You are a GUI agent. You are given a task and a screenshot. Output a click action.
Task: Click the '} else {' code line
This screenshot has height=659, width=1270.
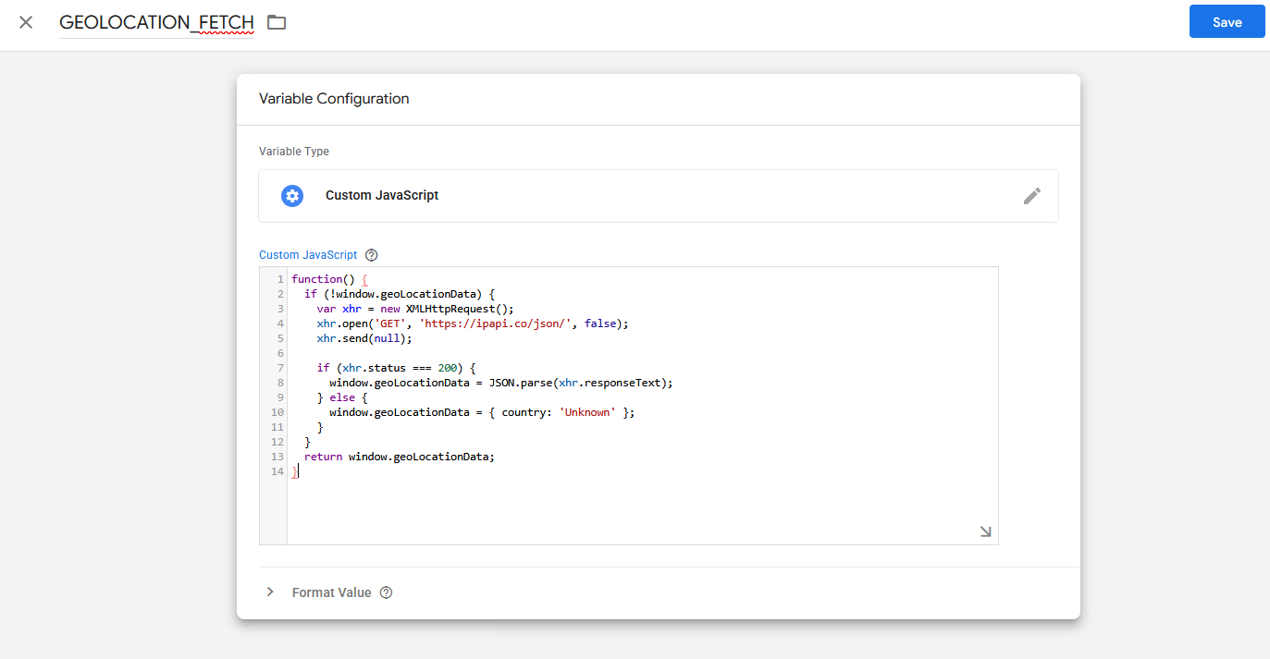coord(342,397)
